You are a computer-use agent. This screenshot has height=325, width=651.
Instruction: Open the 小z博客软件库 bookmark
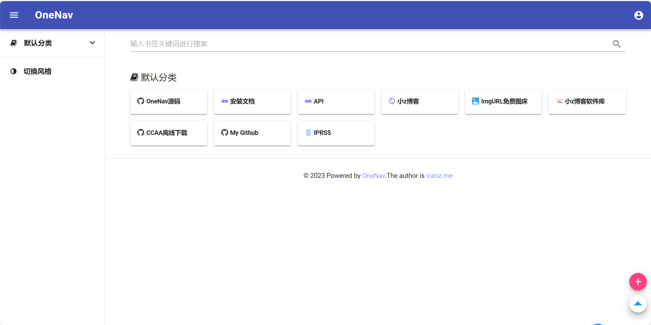(x=587, y=102)
